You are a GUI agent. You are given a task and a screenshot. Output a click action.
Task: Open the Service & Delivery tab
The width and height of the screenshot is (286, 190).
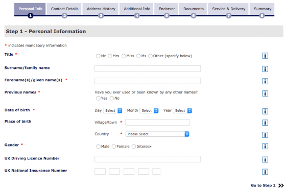point(229,9)
